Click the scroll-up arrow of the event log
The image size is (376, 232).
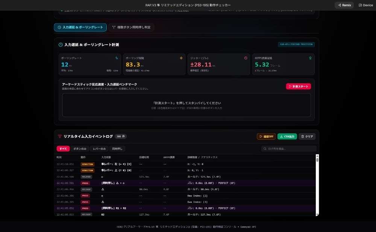(x=317, y=156)
